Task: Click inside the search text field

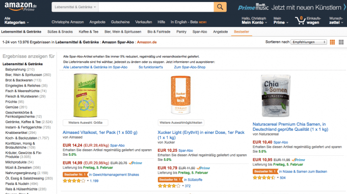Action: click(156, 7)
